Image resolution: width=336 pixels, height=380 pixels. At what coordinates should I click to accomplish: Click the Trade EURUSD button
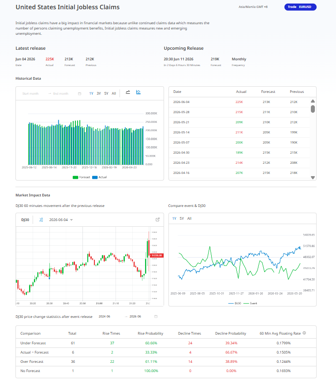click(300, 7)
